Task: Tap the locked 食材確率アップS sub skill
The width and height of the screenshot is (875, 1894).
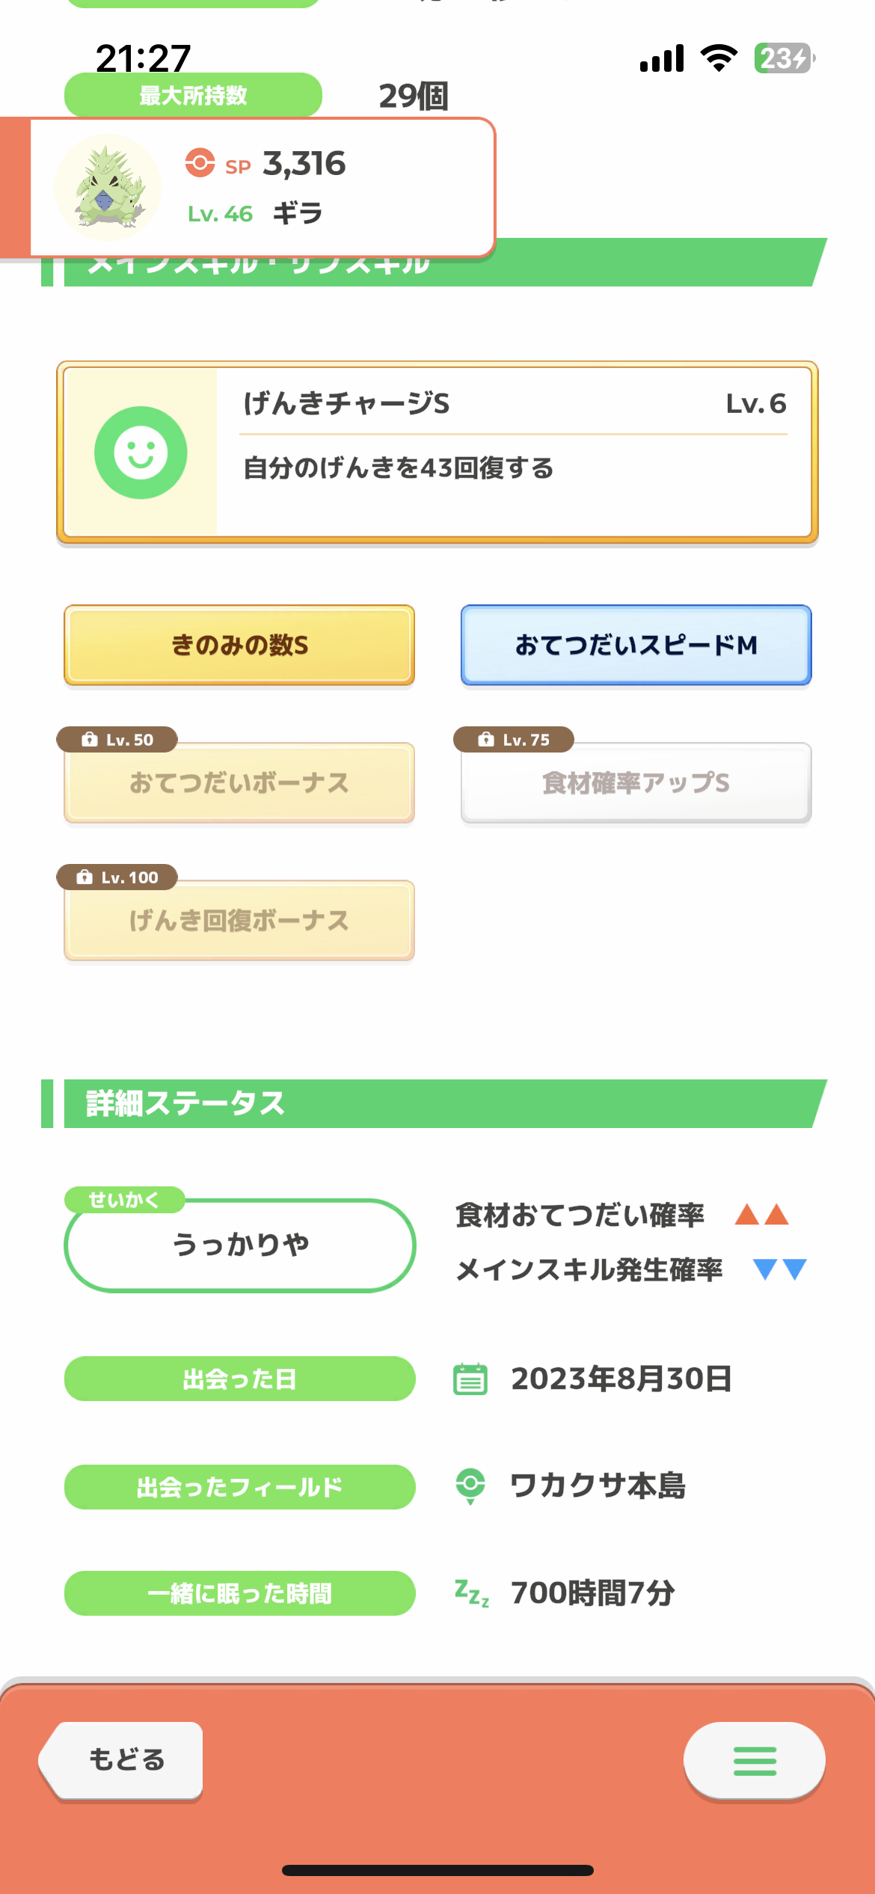Action: (636, 783)
